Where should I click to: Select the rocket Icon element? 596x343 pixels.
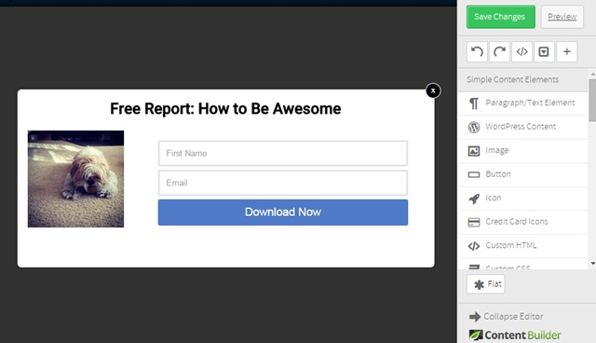point(474,199)
